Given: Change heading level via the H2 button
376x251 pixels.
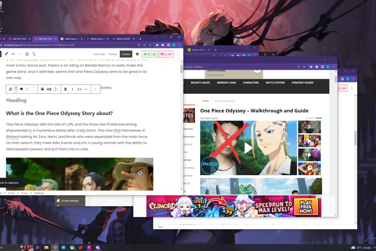Looking at the screenshot, I should point(49,89).
